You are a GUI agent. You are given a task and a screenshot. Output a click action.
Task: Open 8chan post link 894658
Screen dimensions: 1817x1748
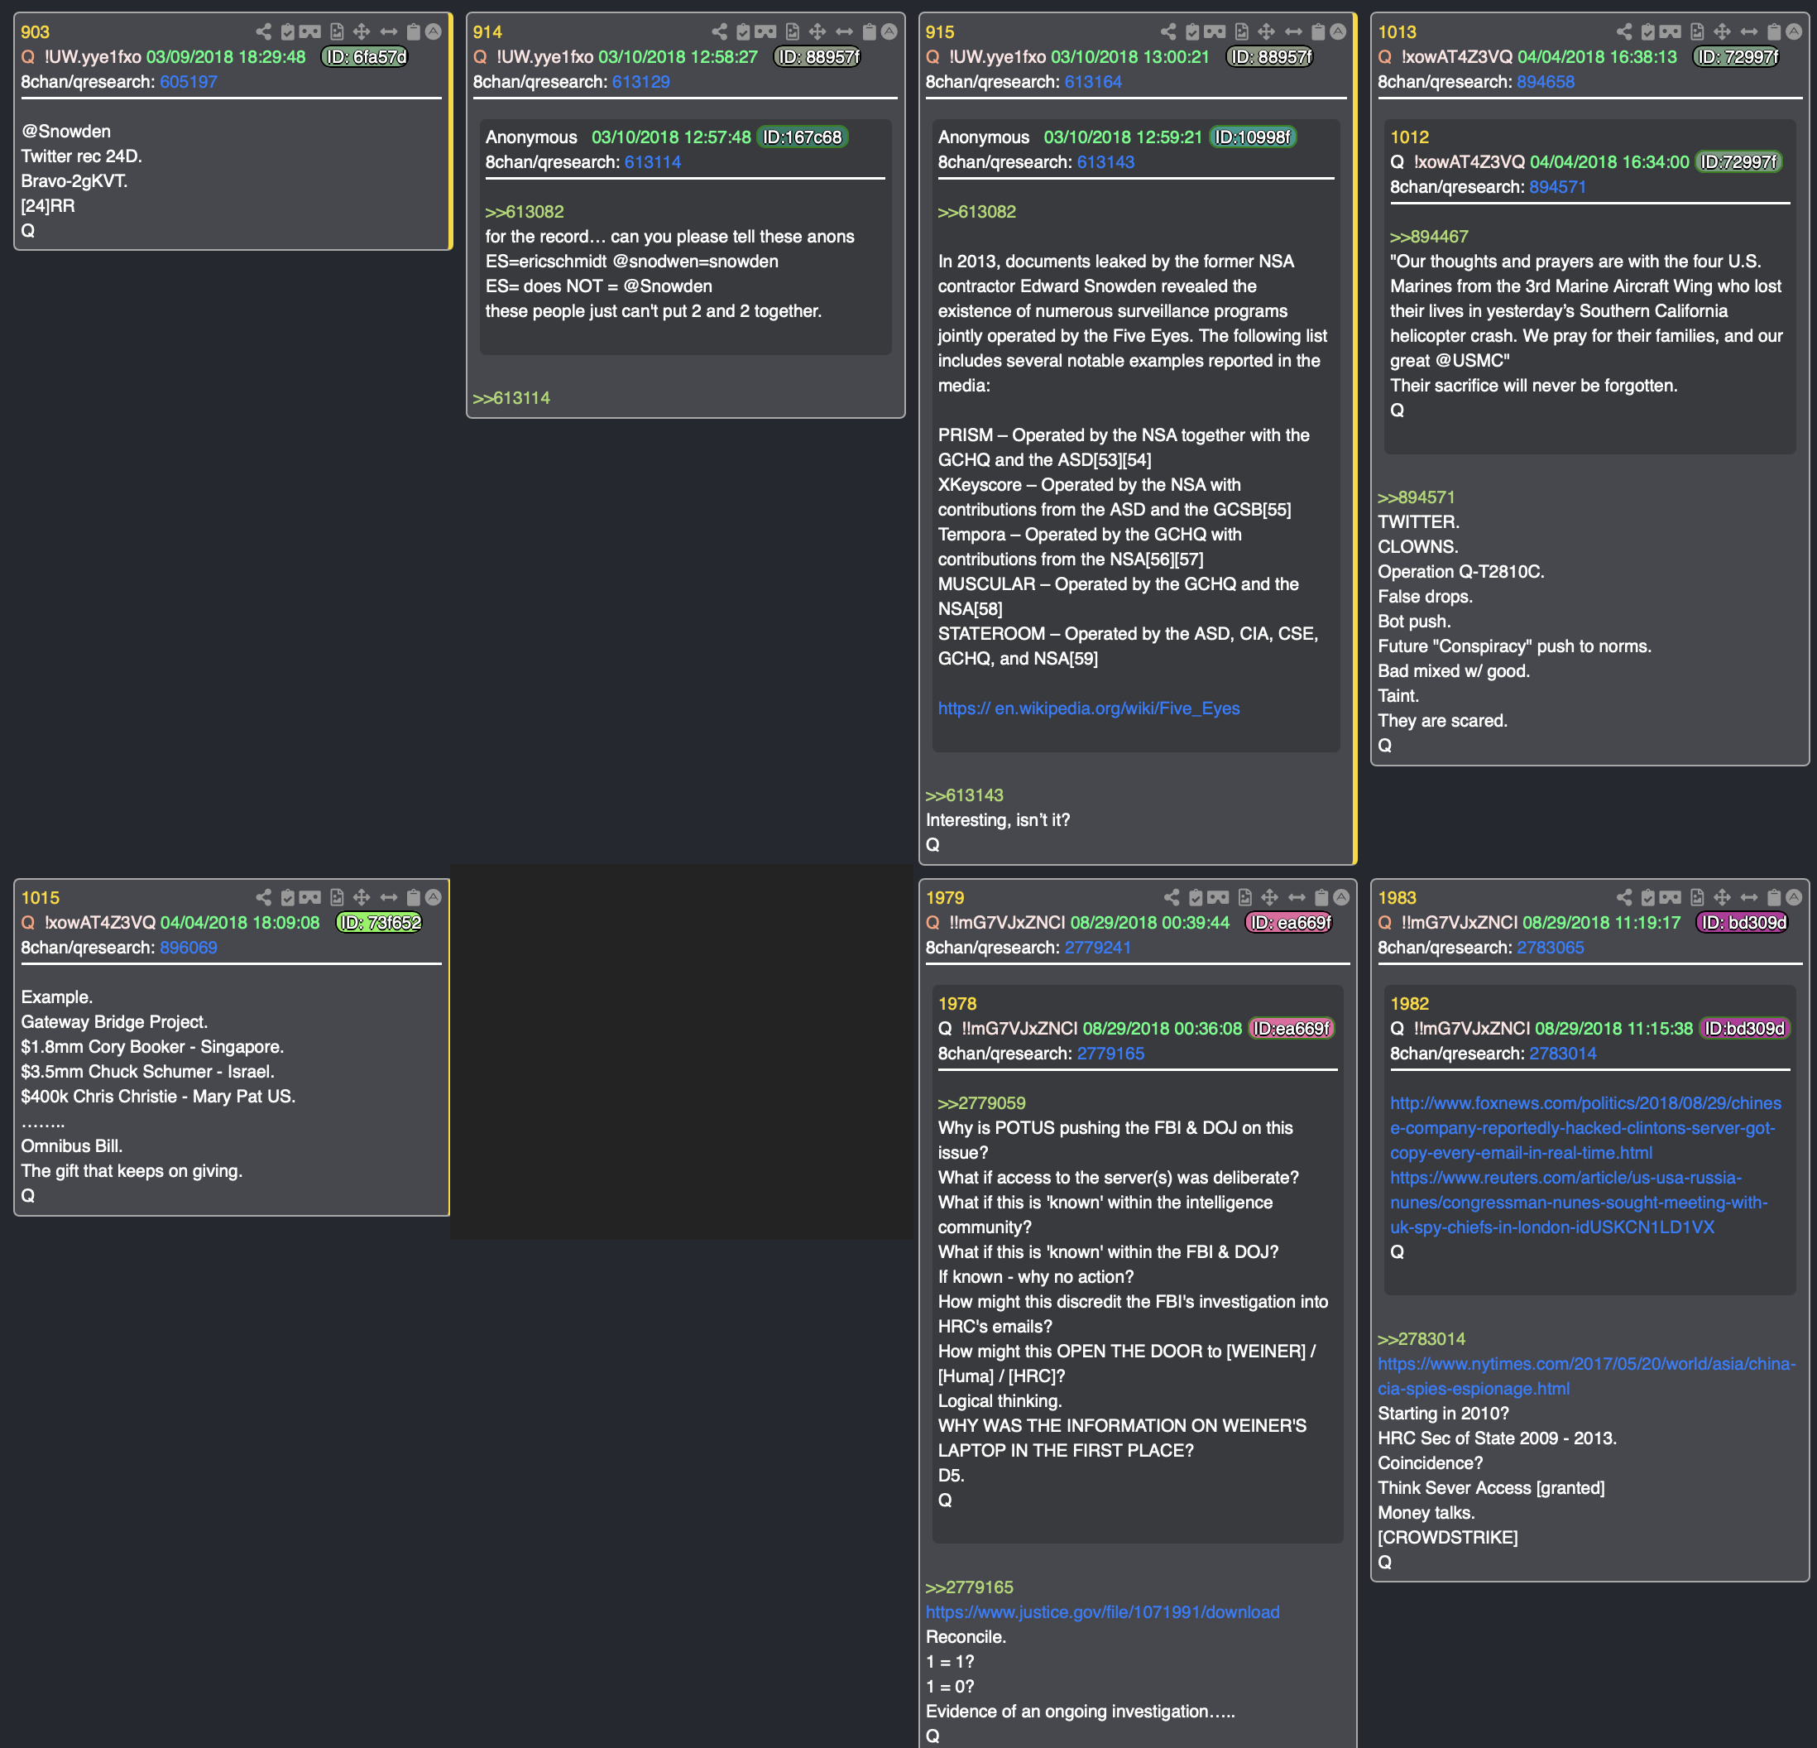(x=1546, y=82)
